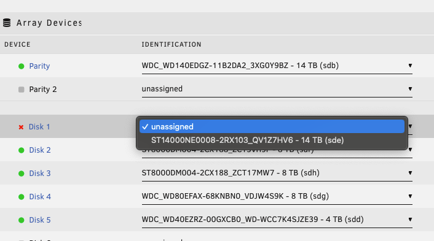Screen dimensions: 434x241
Task: Click the green status dot beside Disk 2
Action: (x=22, y=150)
